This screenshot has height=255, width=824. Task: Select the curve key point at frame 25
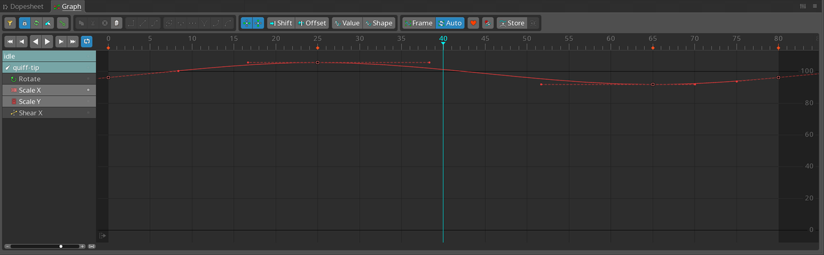[x=317, y=62]
